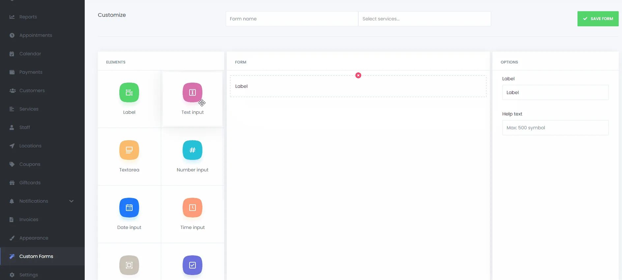The width and height of the screenshot is (622, 280).
Task: Click the Reports sidebar icon
Action: 12,17
